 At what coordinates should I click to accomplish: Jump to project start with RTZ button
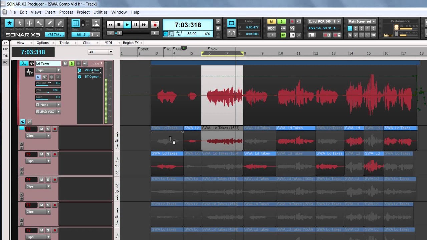110,33
